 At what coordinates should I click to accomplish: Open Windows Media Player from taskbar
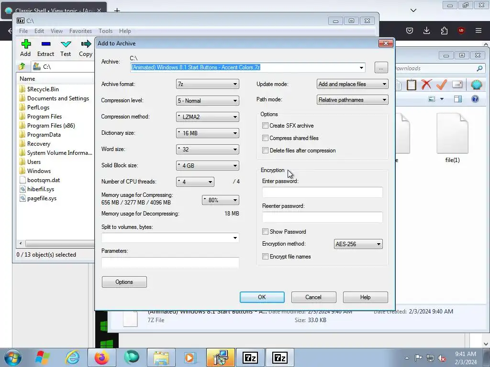pyautogui.click(x=190, y=357)
